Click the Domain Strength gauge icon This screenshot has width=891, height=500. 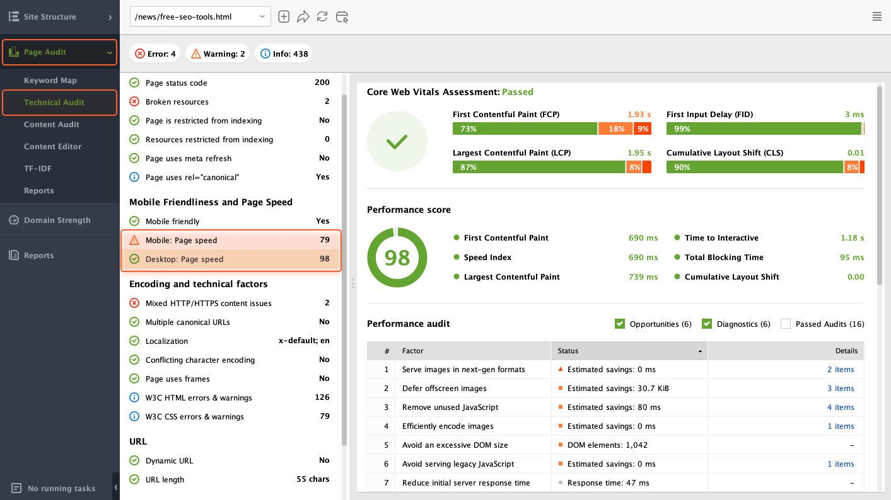[13, 220]
